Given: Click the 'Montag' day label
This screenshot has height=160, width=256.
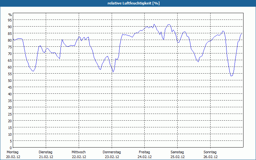Looking at the screenshot, I should pos(12,152).
